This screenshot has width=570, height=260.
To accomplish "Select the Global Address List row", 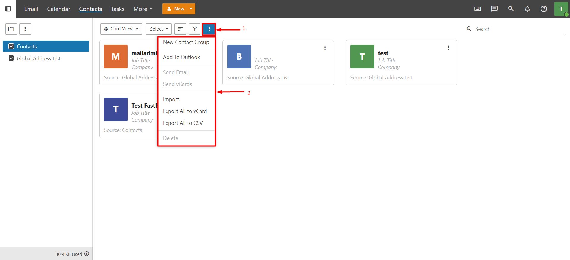I will [x=46, y=58].
